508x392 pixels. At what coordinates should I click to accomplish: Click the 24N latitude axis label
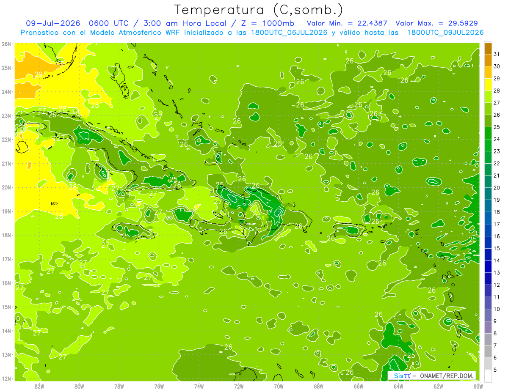pyautogui.click(x=6, y=92)
